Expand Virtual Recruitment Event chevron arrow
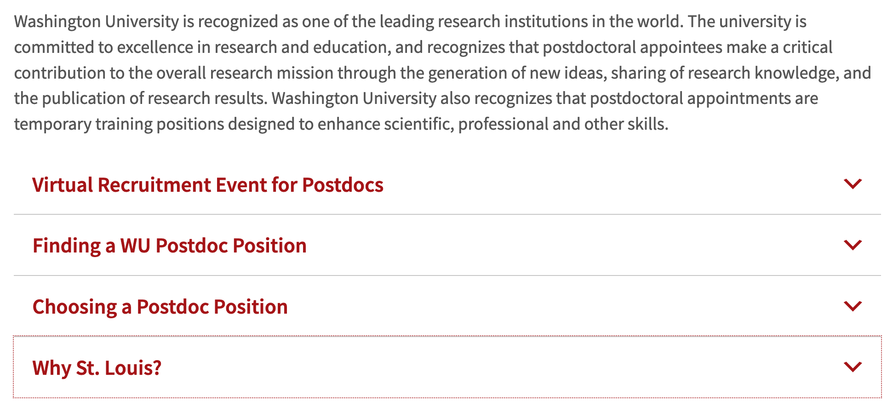The width and height of the screenshot is (893, 413). point(853,184)
